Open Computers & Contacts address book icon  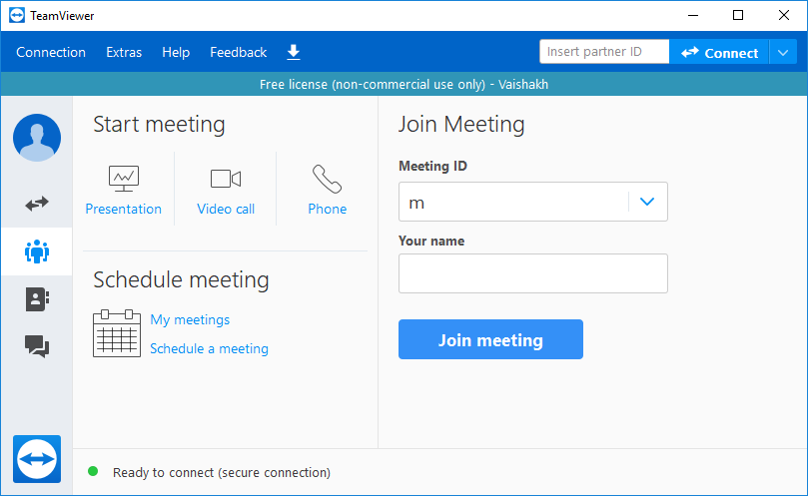(x=37, y=299)
